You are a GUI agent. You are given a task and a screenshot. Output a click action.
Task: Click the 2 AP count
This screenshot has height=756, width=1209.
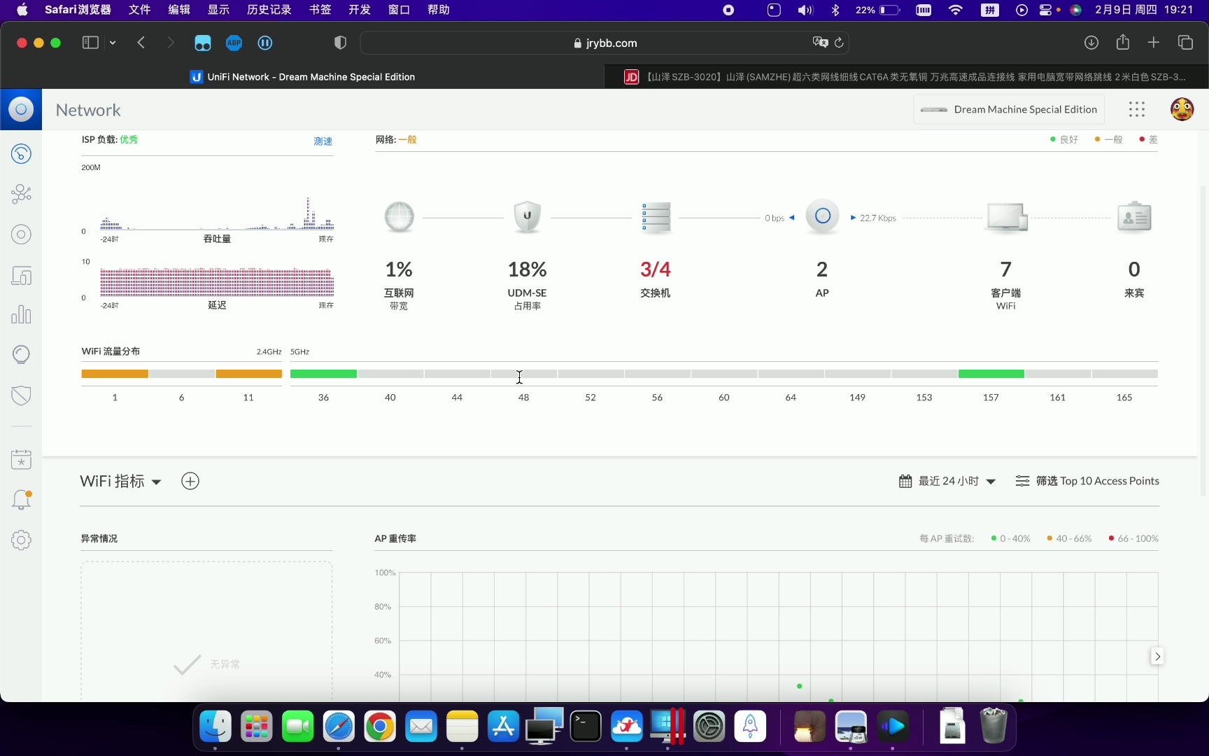click(822, 269)
